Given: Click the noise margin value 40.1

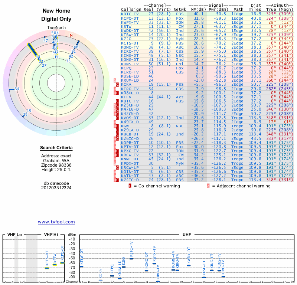Looking at the screenshot, I should tap(199, 14).
